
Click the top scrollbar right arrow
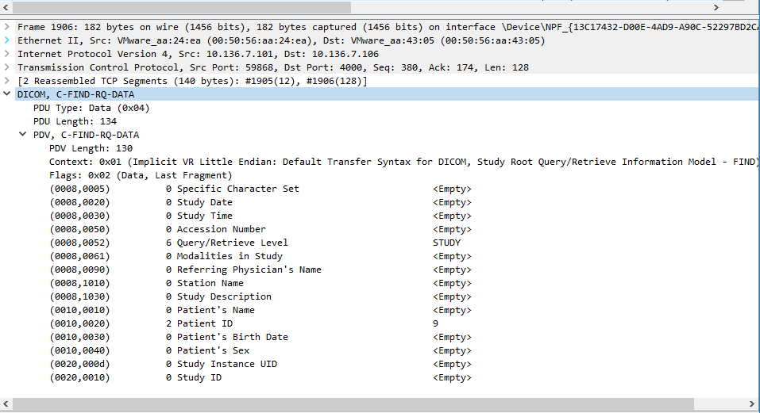717,6
